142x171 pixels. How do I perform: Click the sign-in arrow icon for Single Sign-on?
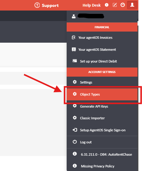coord(75,130)
